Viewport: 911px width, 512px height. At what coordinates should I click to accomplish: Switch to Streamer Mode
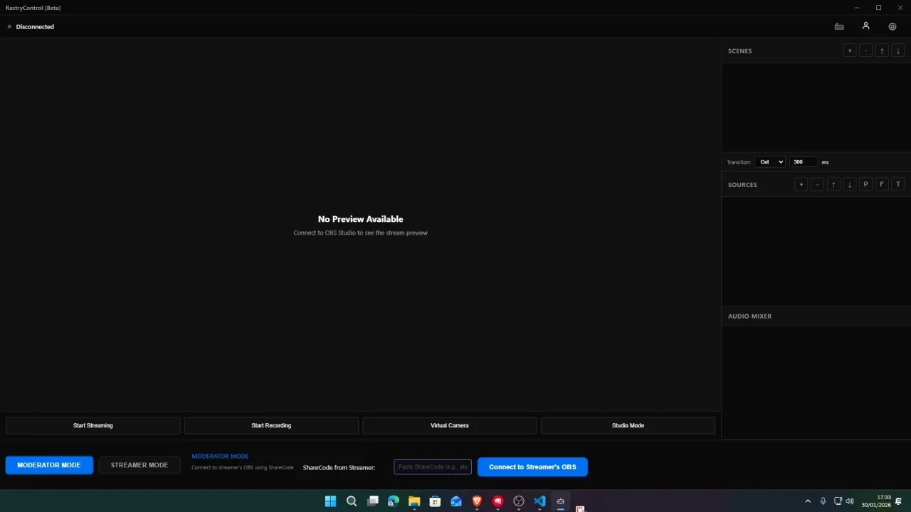(139, 465)
